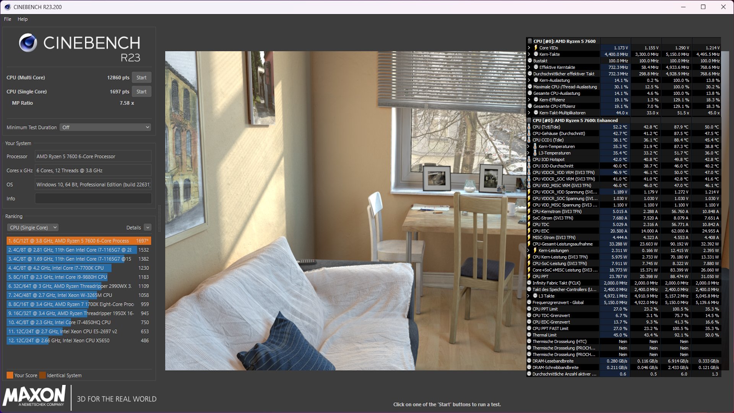Viewport: 734px width, 413px height.
Task: Expand the Kern-Auslastung row
Action: click(529, 80)
